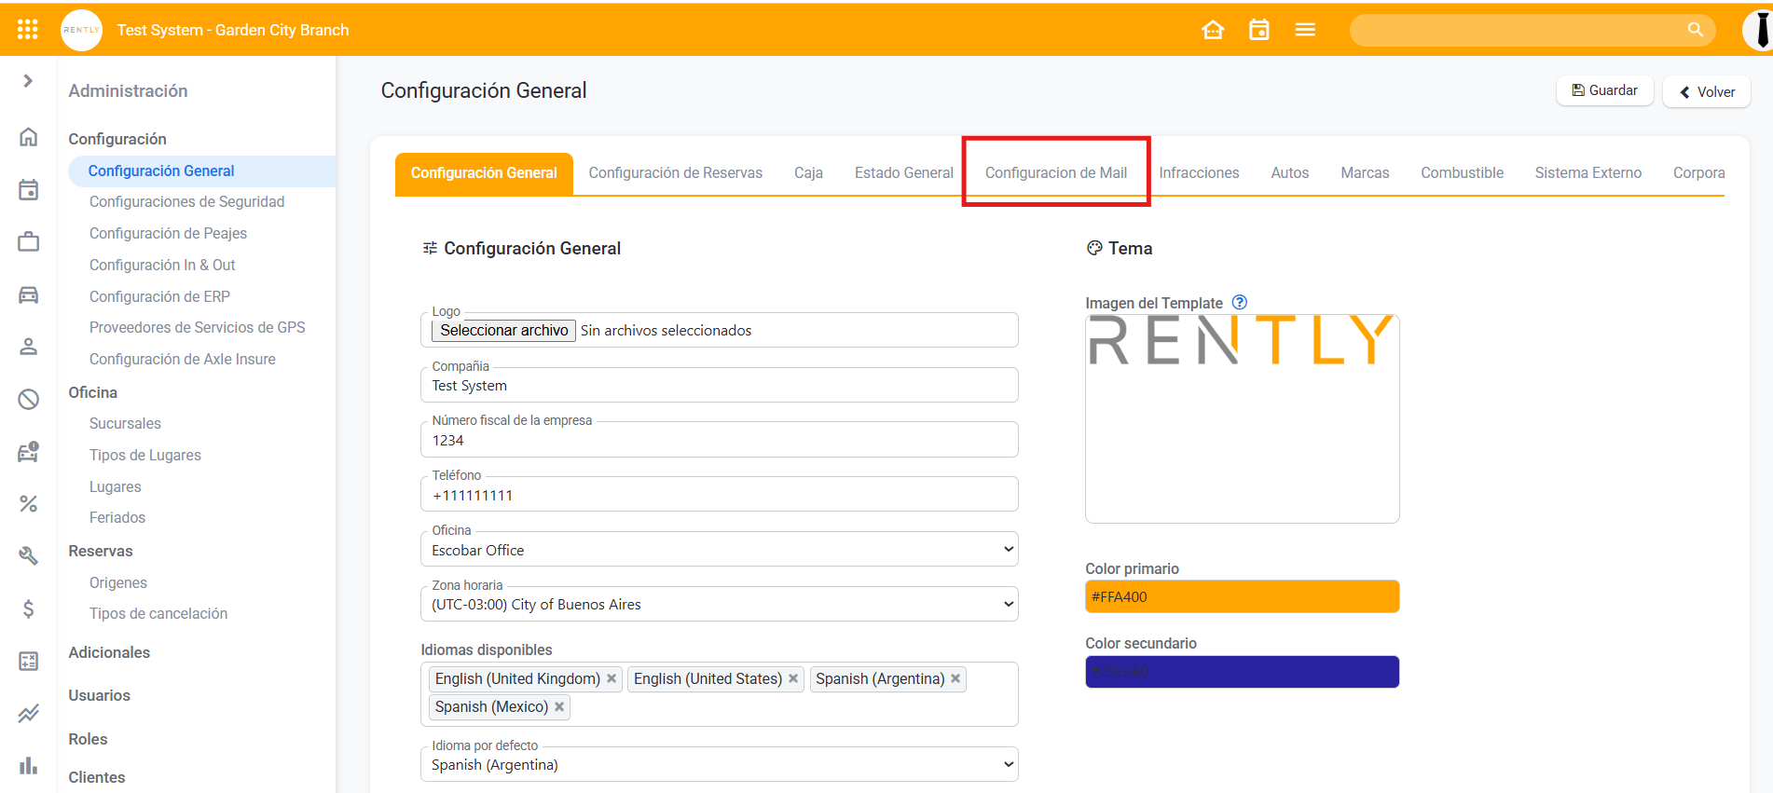Remove Spanish (Mexico) language tag
The image size is (1773, 793).
559,706
